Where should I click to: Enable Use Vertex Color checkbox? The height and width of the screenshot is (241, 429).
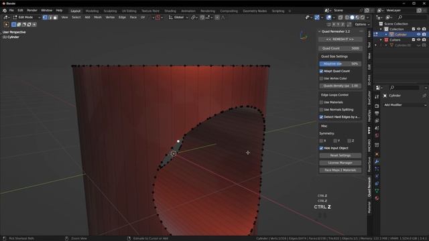pos(321,79)
